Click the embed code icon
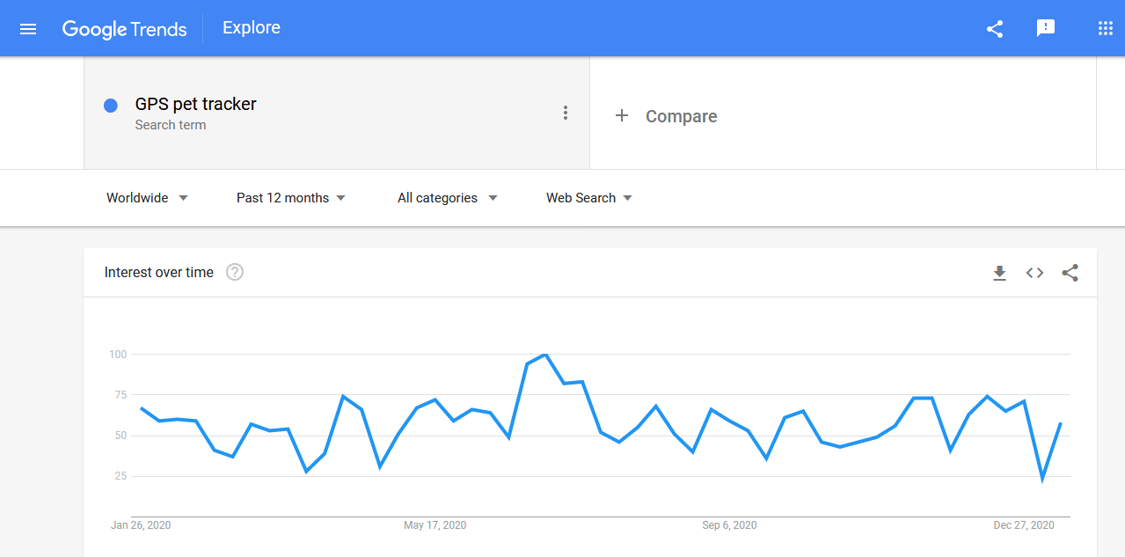This screenshot has height=557, width=1125. [1034, 273]
